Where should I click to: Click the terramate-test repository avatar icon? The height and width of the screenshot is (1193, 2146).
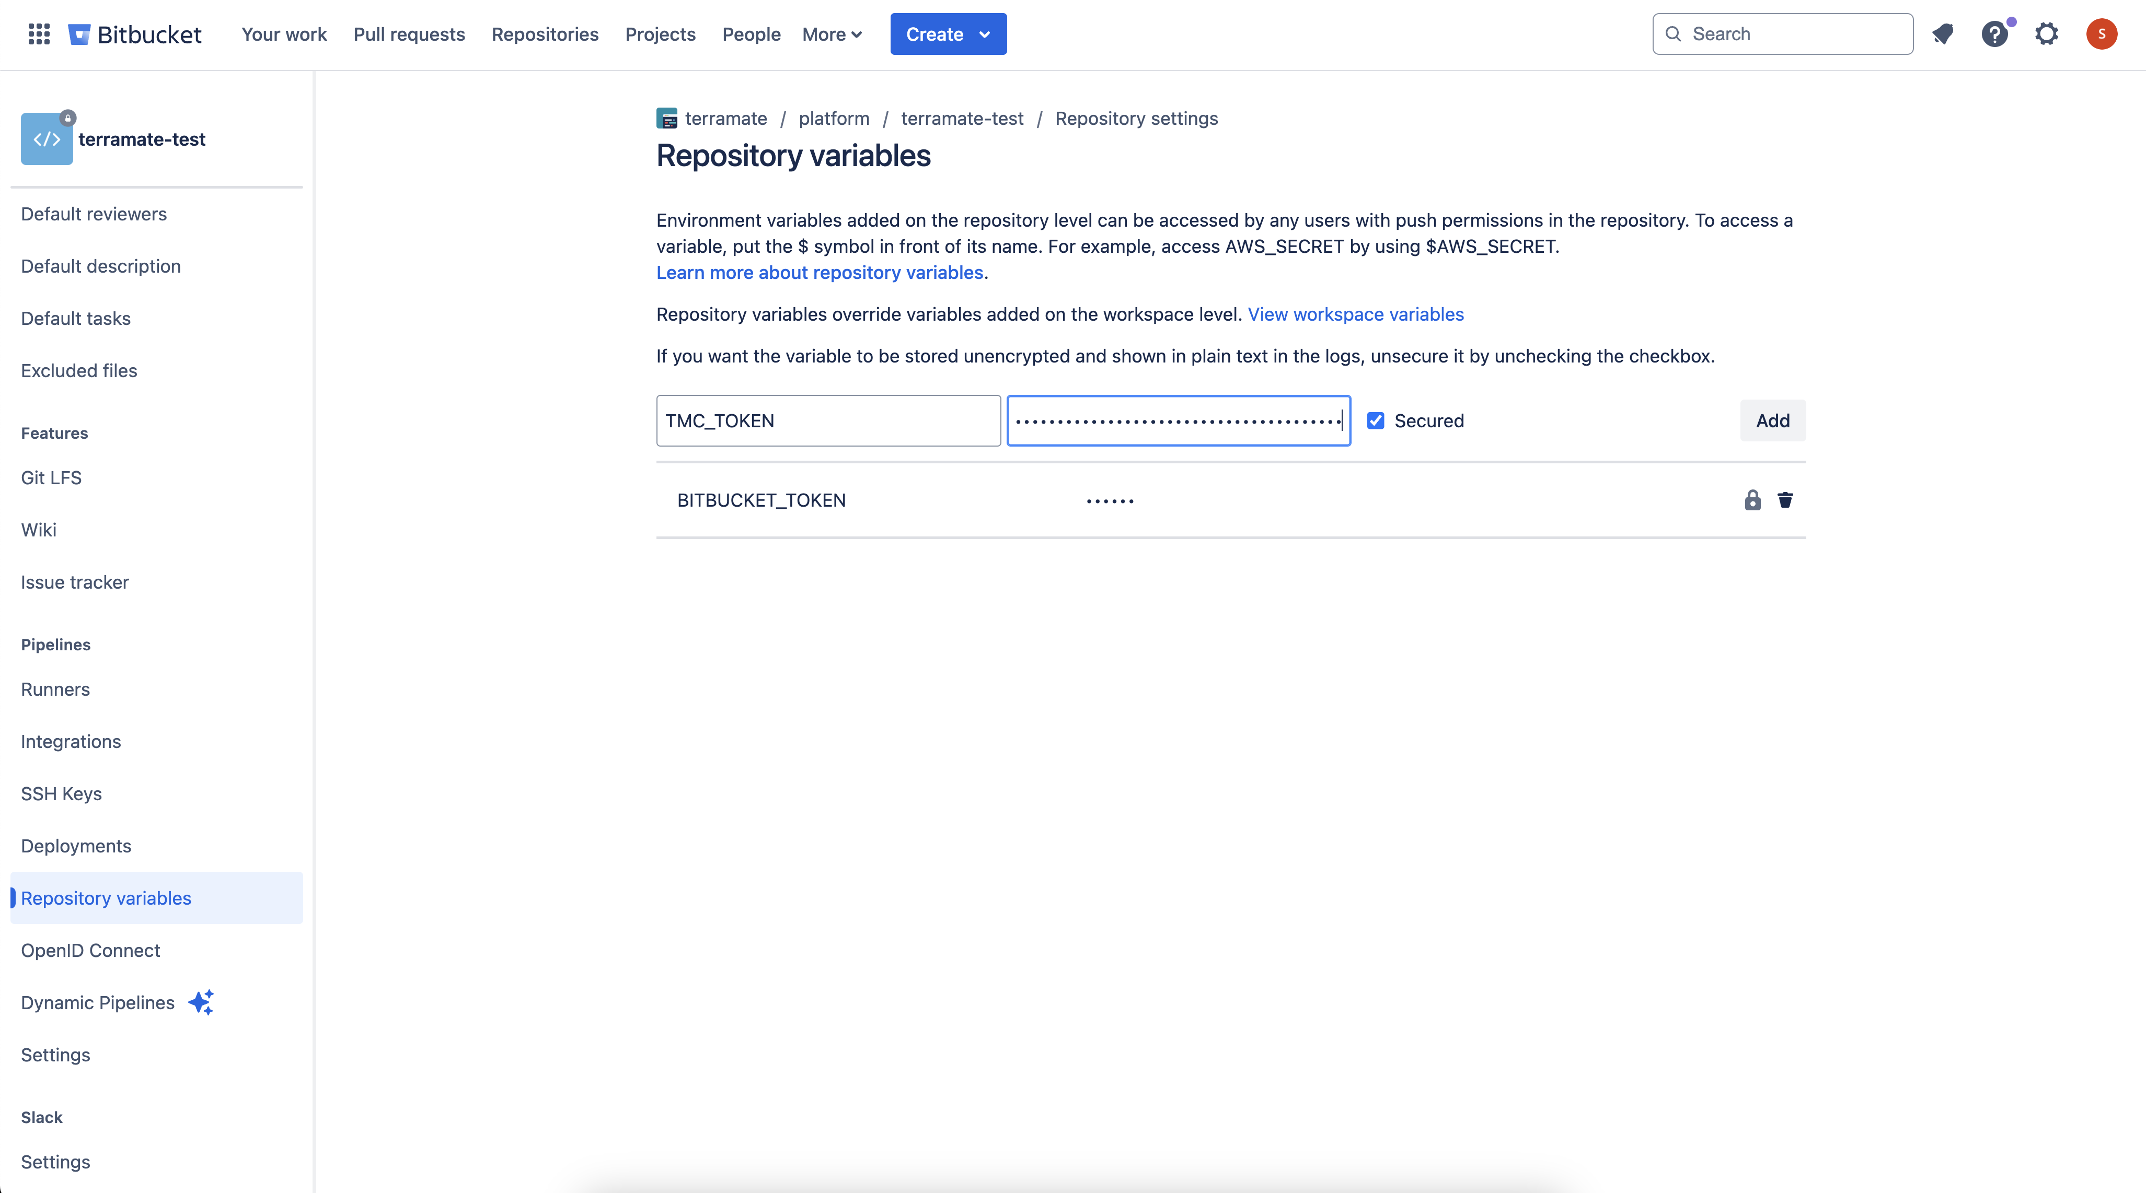click(47, 139)
